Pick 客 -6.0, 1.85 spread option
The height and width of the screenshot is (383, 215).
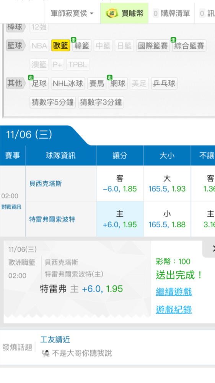(120, 183)
